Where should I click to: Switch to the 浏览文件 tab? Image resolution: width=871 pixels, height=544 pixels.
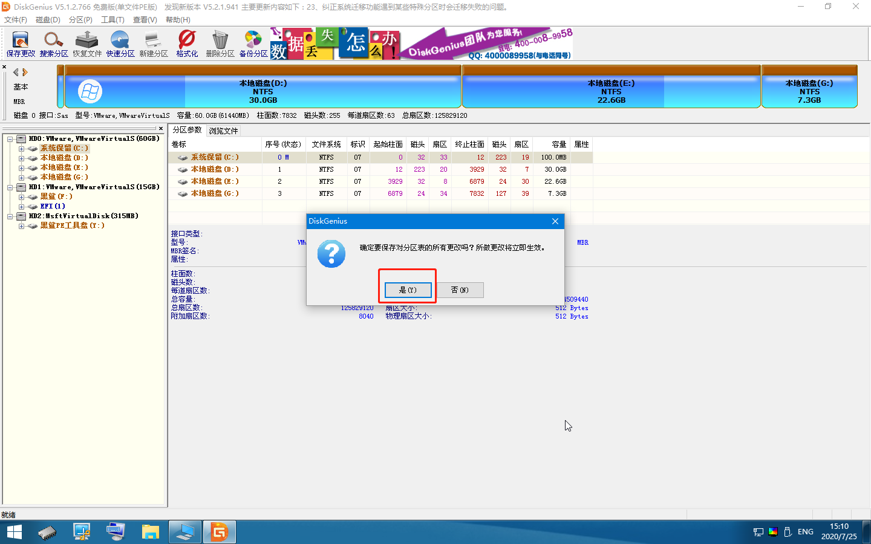coord(224,131)
